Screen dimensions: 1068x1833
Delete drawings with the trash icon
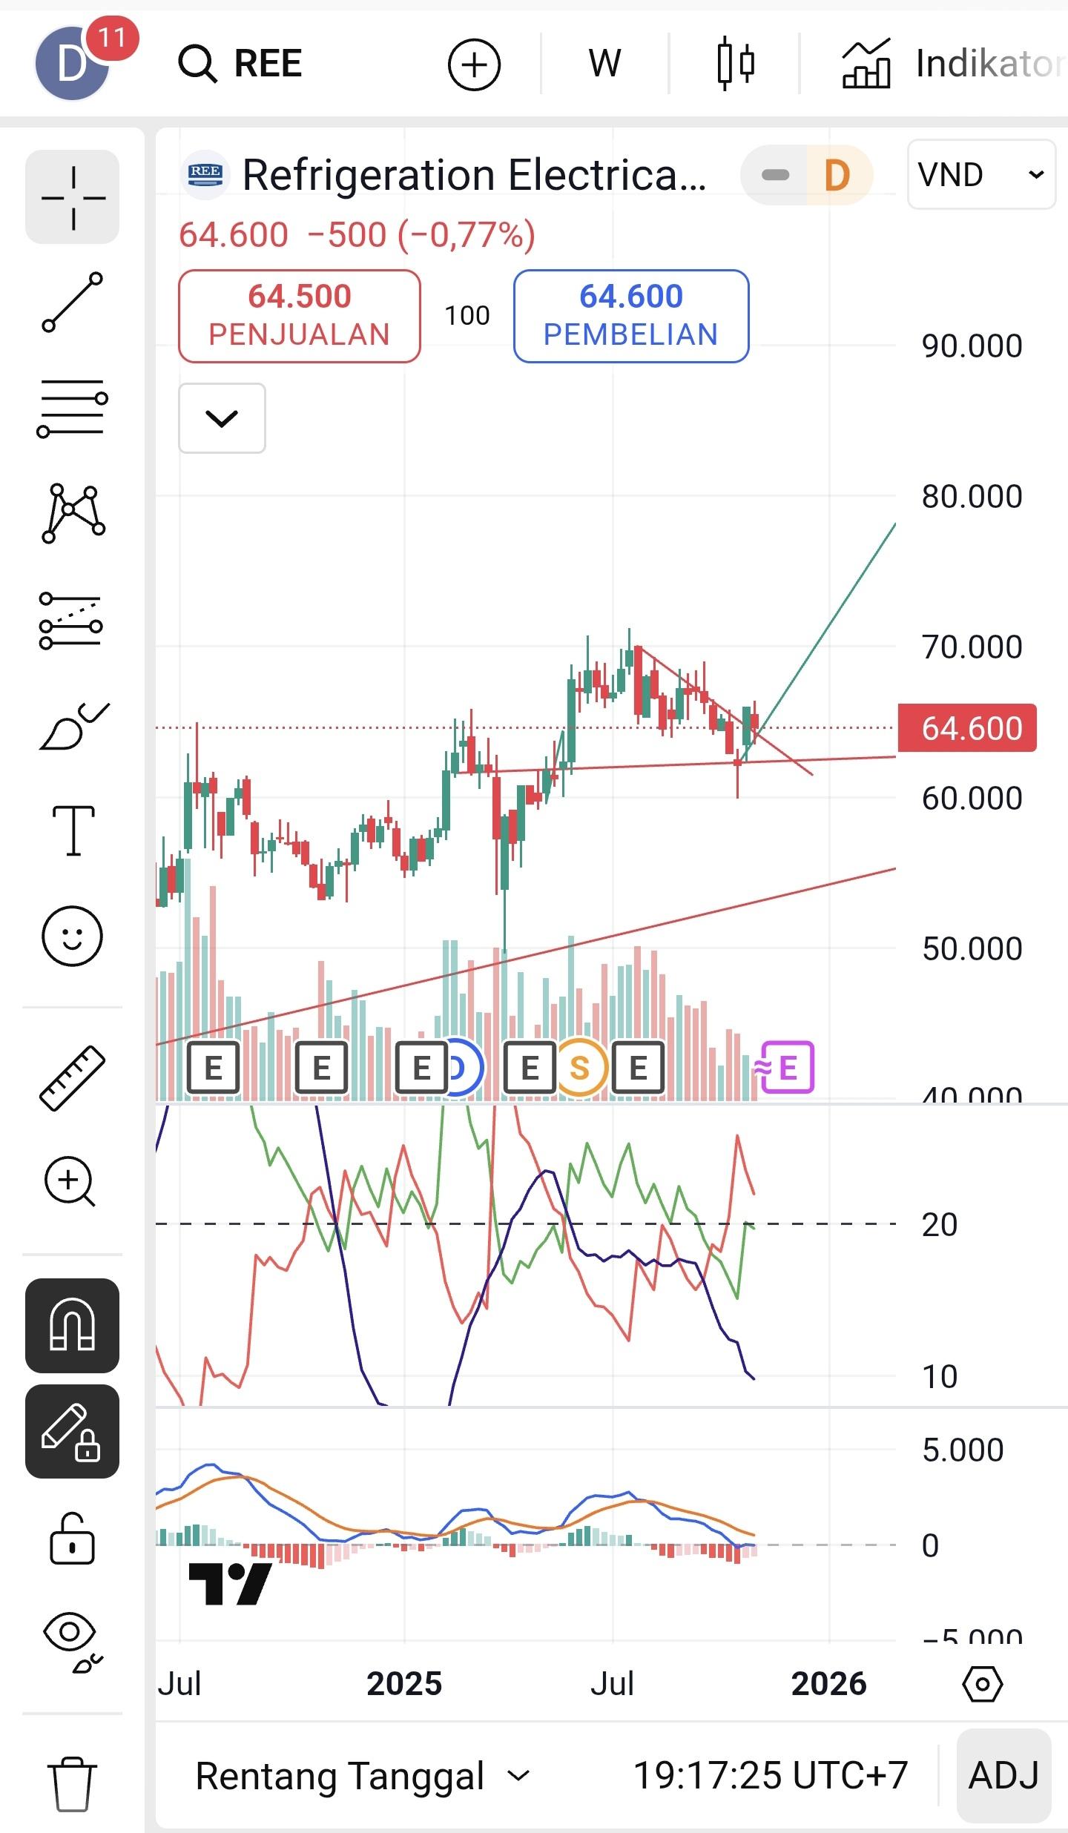pos(73,1783)
